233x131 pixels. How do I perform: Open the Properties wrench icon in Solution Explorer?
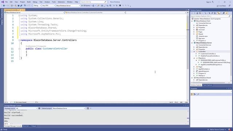coord(224,13)
